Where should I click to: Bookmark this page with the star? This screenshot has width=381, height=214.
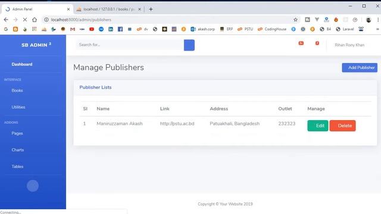tap(295, 20)
